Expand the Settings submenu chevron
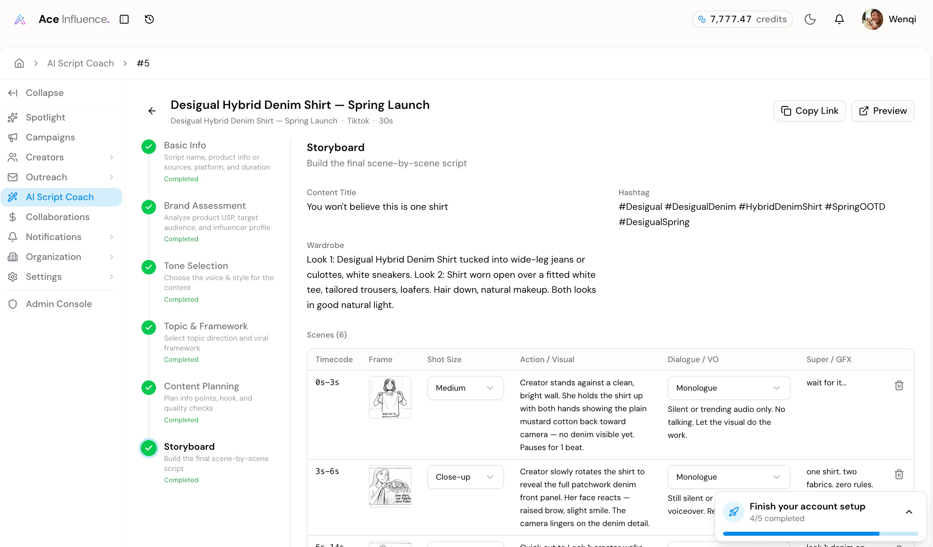The width and height of the screenshot is (933, 547). click(112, 277)
